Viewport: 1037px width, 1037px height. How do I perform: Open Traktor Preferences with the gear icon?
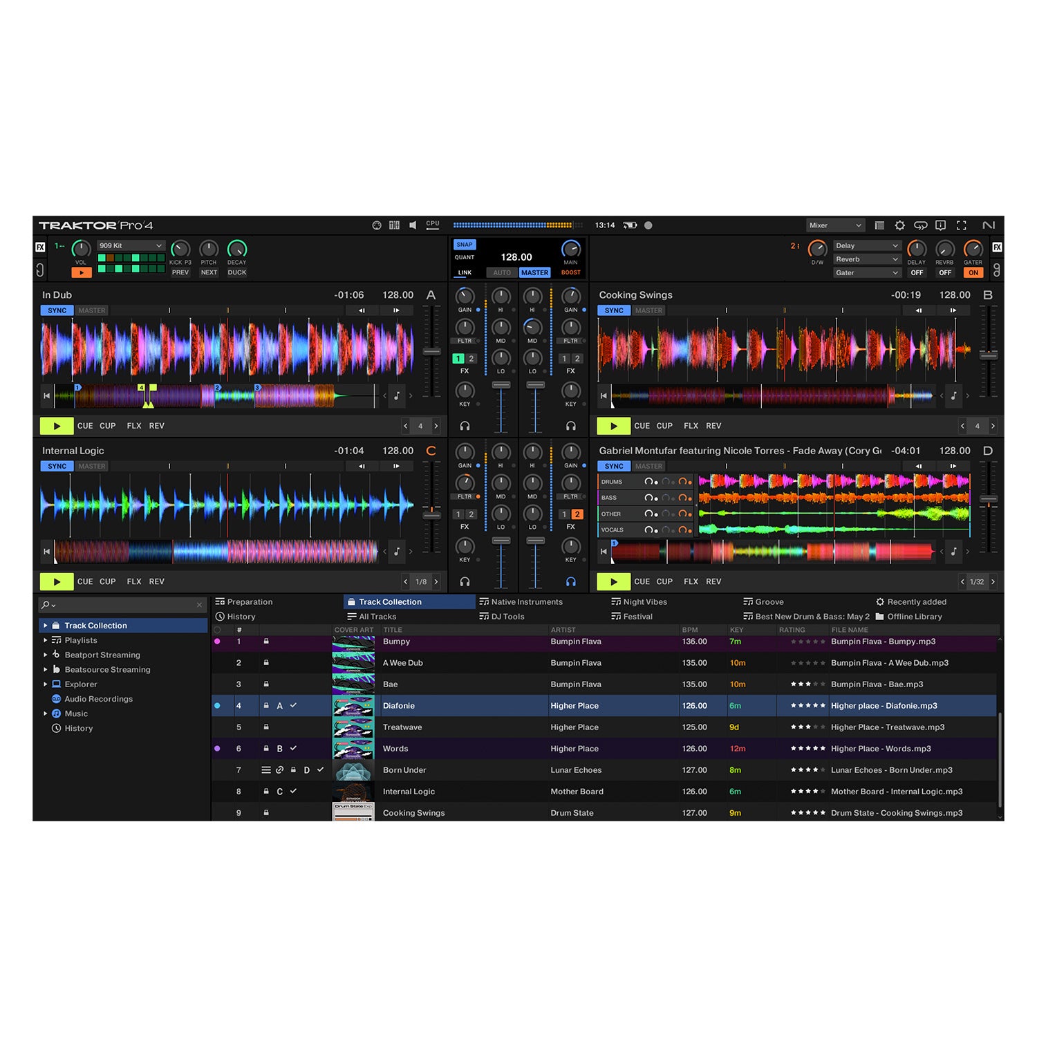[900, 225]
